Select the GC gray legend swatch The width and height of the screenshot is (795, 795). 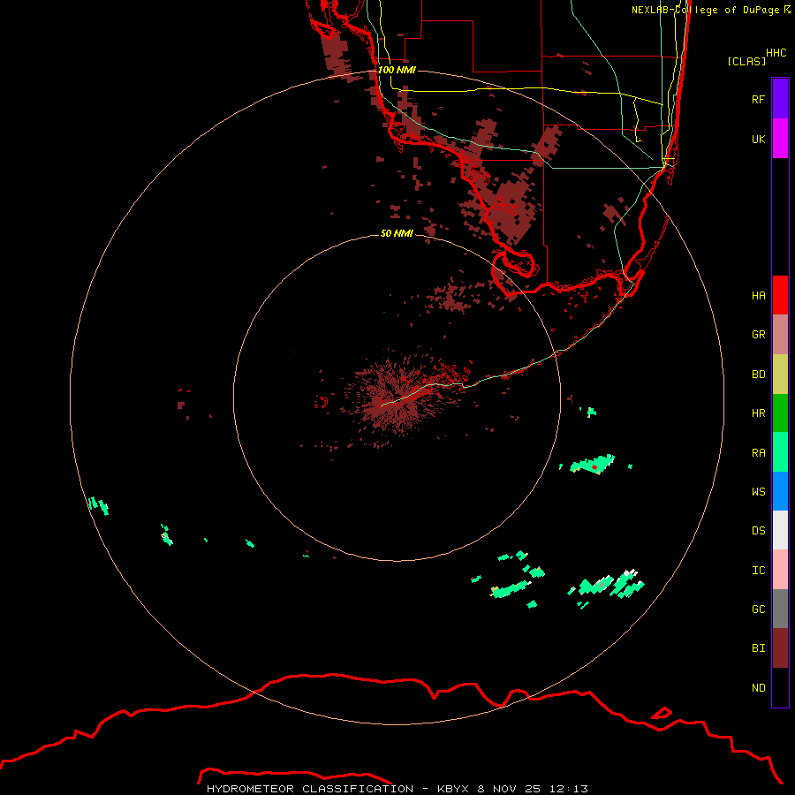(x=780, y=609)
